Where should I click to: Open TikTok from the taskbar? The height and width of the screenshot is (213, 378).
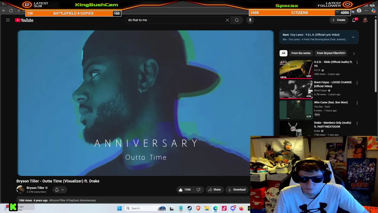click(x=224, y=208)
